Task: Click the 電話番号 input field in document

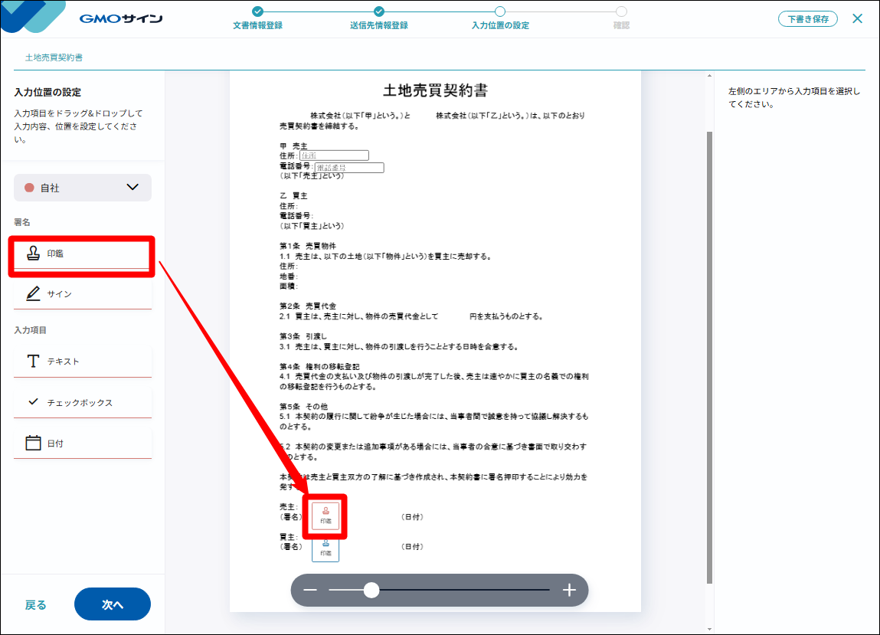Action: tap(349, 167)
